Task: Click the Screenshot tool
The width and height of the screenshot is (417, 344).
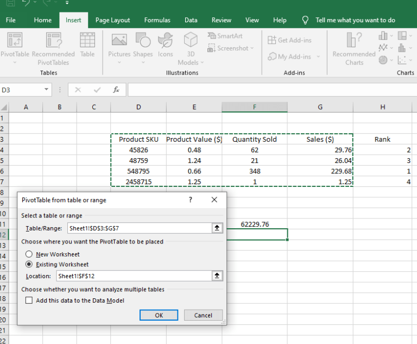Action: click(x=228, y=48)
